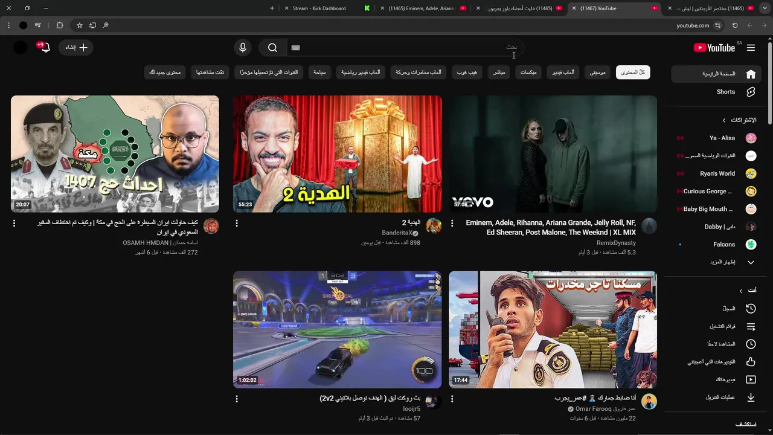The height and width of the screenshot is (435, 773).
Task: Reload the page
Action: (735, 25)
